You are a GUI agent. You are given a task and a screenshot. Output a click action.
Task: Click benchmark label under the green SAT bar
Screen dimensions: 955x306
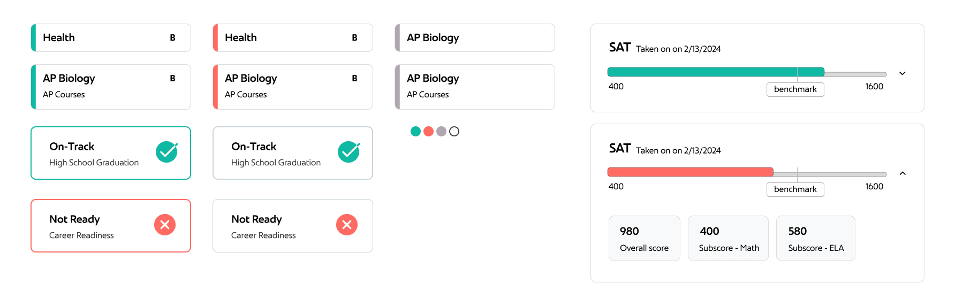(795, 89)
